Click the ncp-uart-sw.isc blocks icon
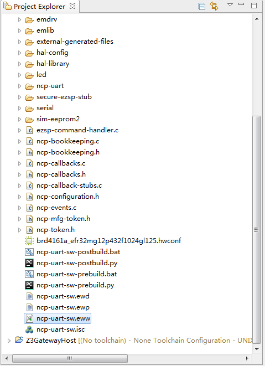Screen dimensions: 265x366 (29, 329)
